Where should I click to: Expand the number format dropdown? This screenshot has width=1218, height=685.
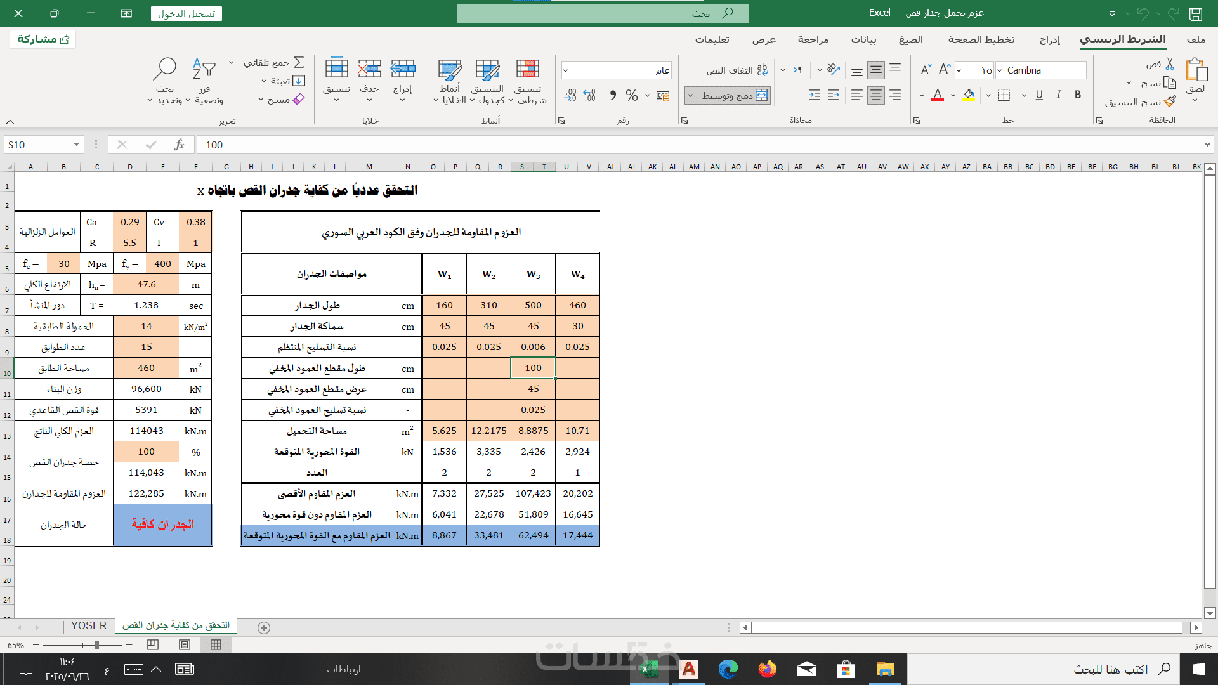coord(565,70)
